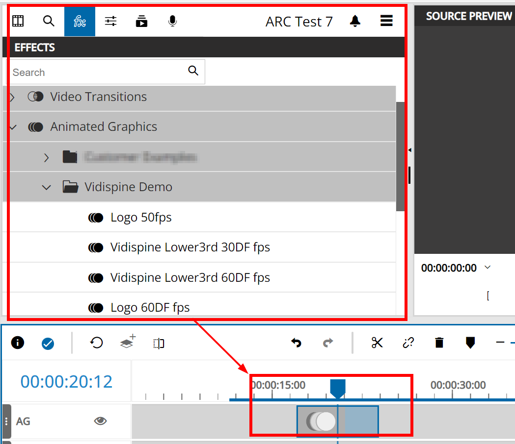This screenshot has width=515, height=444.
Task: Expand the Video Transitions category
Action: pyautogui.click(x=13, y=97)
